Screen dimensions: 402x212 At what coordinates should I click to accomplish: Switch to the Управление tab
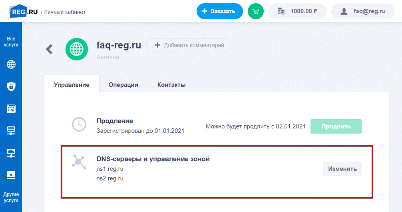(72, 85)
